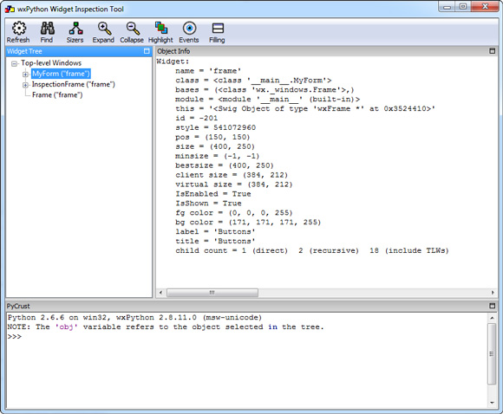Select Frame ("frame") tree item
This screenshot has width=503, height=414.
click(57, 95)
